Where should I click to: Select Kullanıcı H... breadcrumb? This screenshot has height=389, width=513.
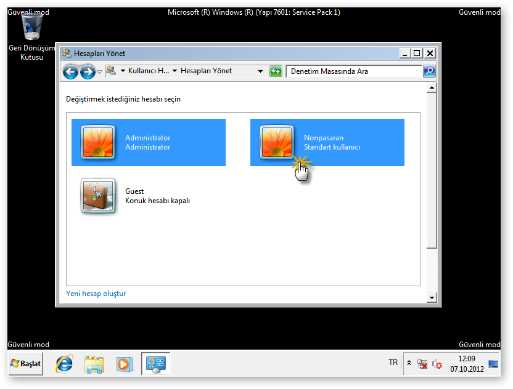(149, 71)
